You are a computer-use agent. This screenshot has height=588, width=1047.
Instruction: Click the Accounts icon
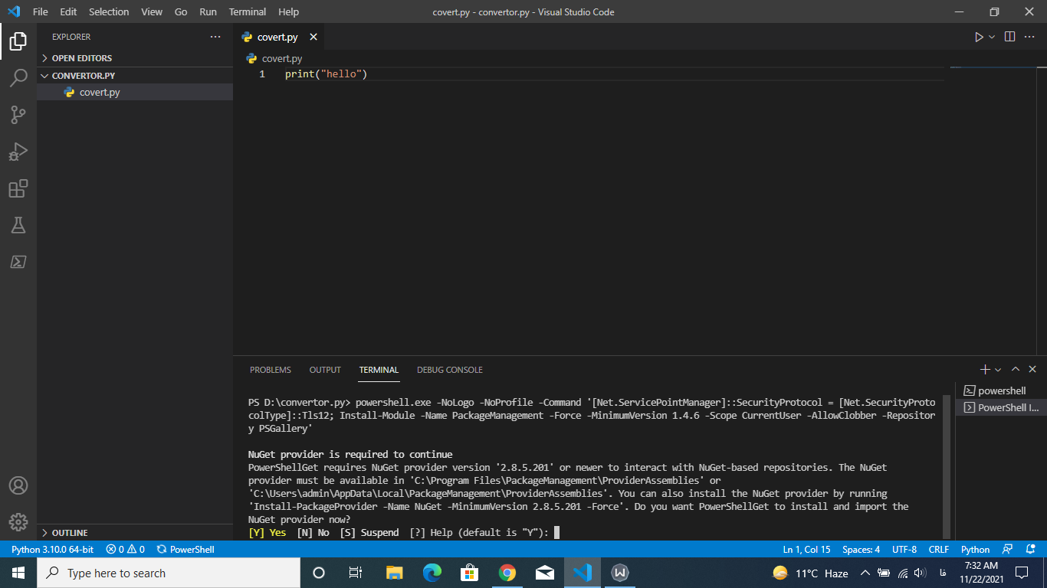tap(18, 485)
